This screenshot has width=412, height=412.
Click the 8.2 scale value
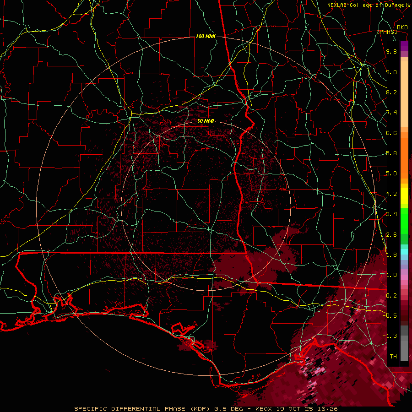click(391, 92)
